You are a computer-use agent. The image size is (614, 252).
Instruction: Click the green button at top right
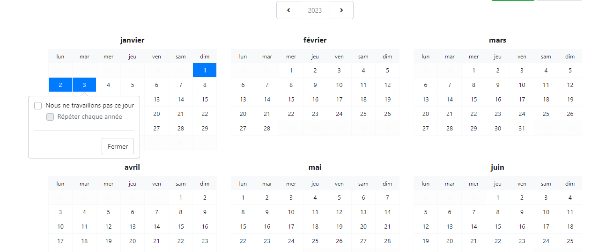pyautogui.click(x=512, y=0)
